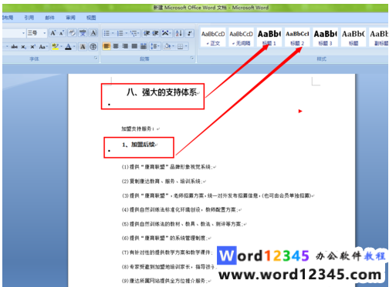Expand the shading color dropdown arrow

click(x=173, y=46)
